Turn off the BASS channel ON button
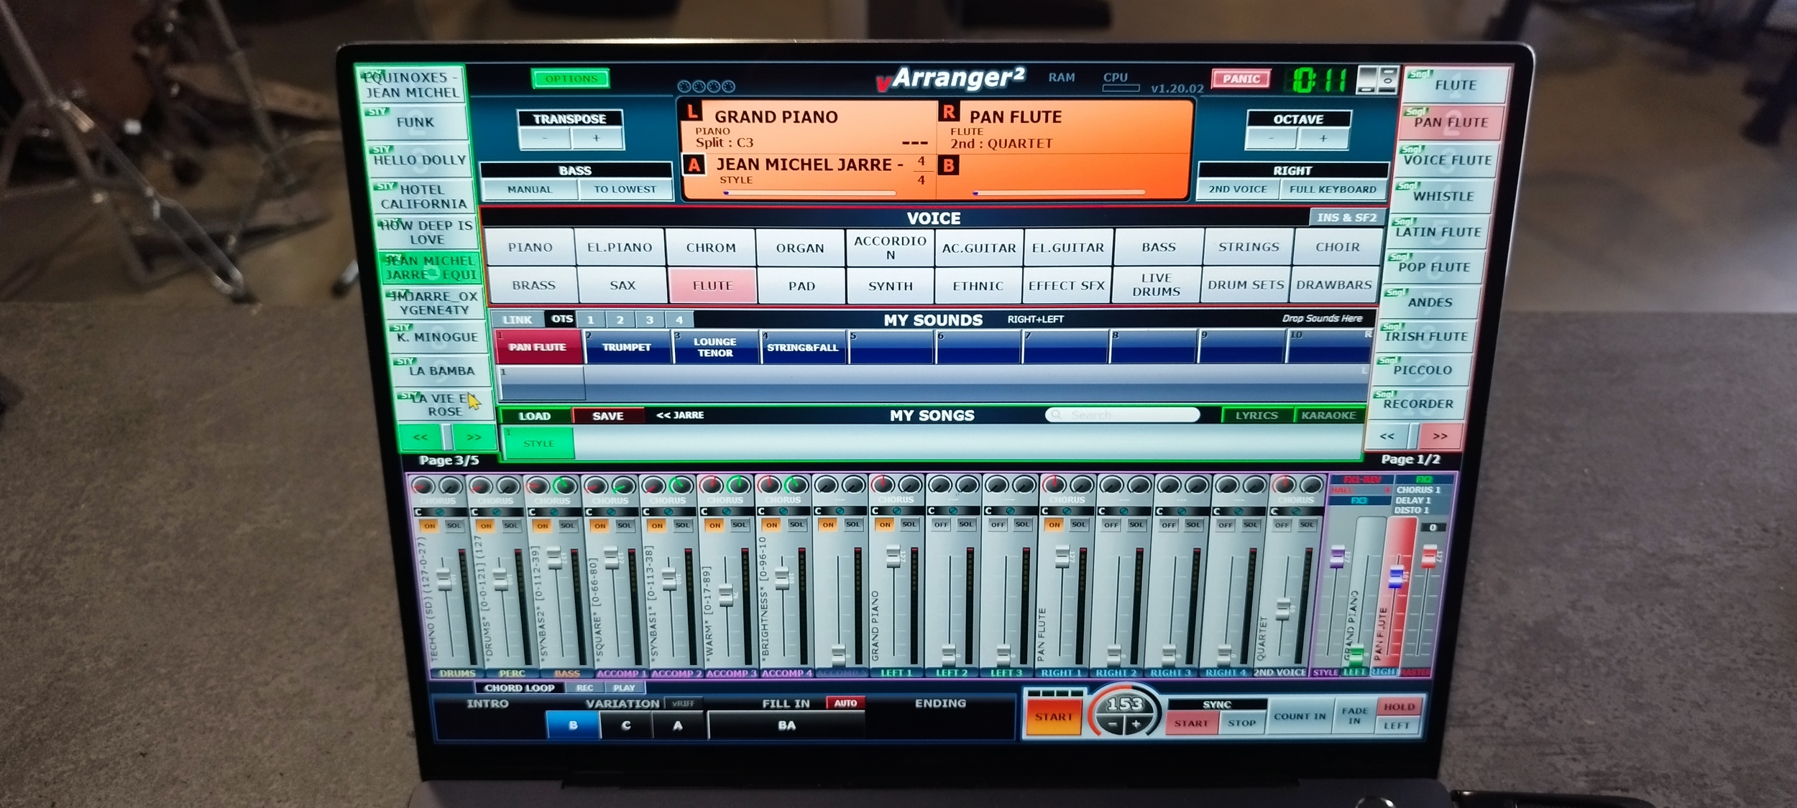 point(543,526)
